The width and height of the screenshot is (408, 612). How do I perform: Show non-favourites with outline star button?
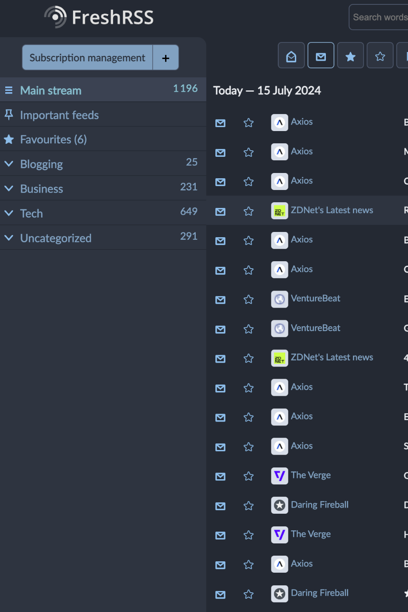pos(380,55)
